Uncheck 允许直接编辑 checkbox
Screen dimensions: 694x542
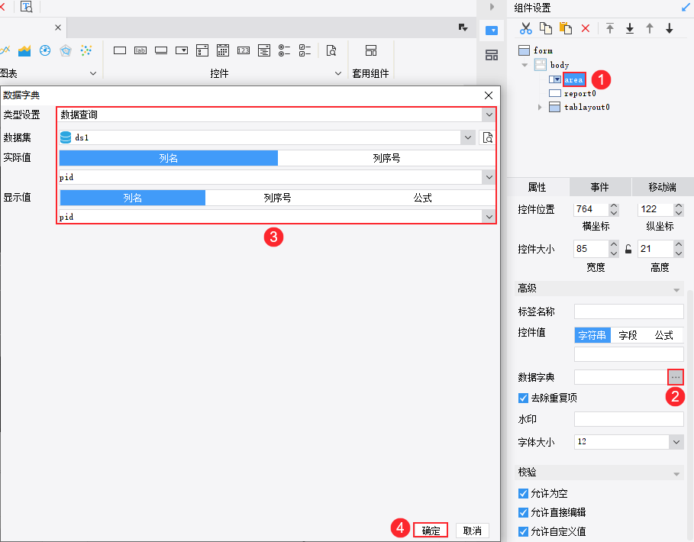click(x=523, y=512)
